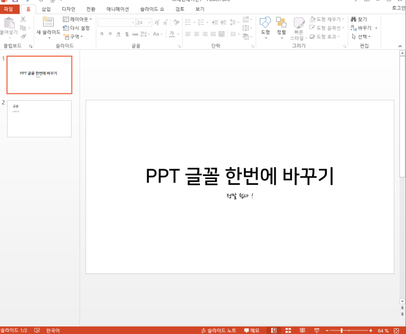Switch to the Transitions (전환) tab
406x334 pixels.
[x=91, y=9]
